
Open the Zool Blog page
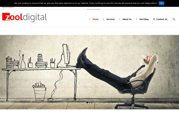pos(144,19)
